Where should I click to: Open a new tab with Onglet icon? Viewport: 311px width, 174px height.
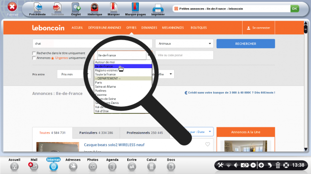[x=76, y=8]
